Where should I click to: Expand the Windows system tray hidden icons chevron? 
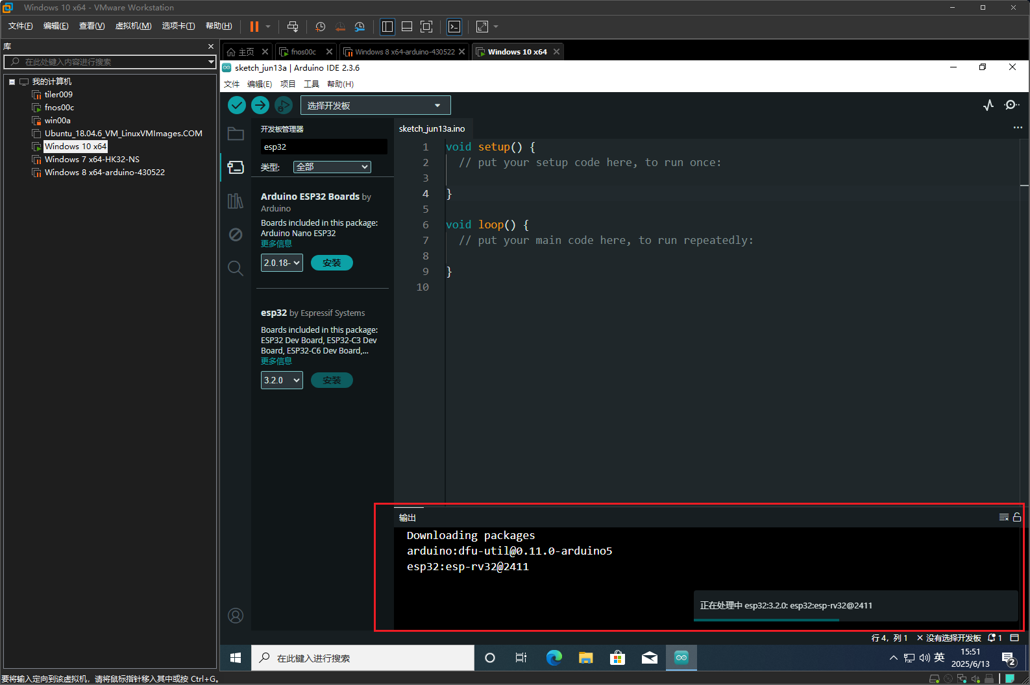click(x=894, y=658)
